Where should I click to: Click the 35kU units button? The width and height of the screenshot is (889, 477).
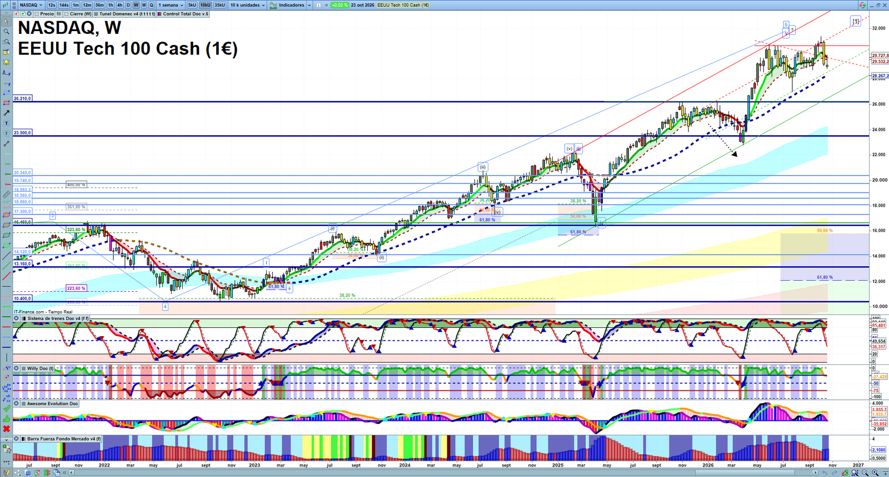[x=219, y=5]
